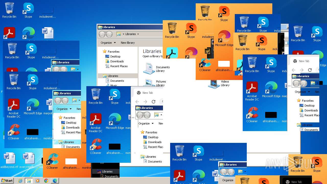
Task: Launch Internet Explorer from the taskbar
Action: (20, 181)
